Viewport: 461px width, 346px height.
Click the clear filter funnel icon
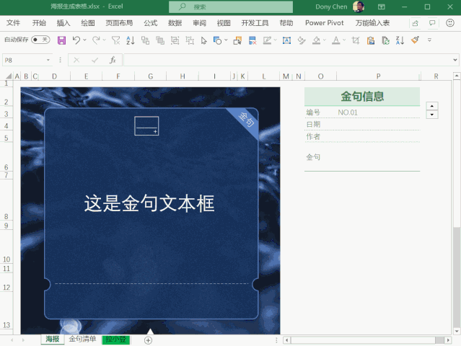pos(115,40)
